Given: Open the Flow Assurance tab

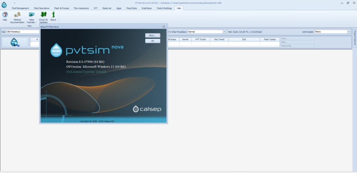Looking at the screenshot, I should click(x=81, y=8).
